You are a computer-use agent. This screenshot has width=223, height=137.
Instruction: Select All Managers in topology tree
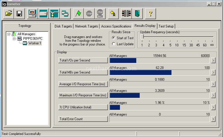[x=26, y=34]
